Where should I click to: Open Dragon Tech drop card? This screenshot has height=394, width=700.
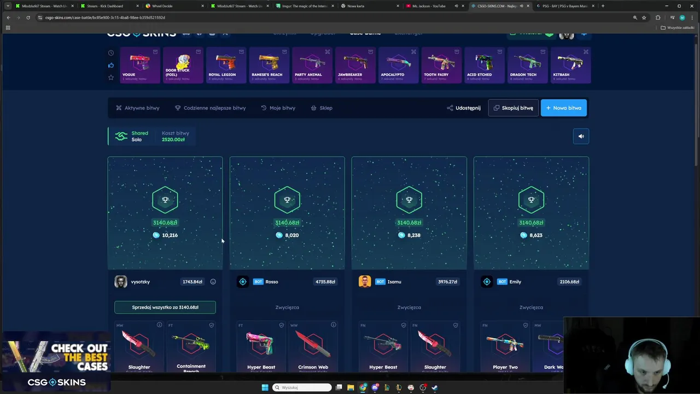(528, 65)
